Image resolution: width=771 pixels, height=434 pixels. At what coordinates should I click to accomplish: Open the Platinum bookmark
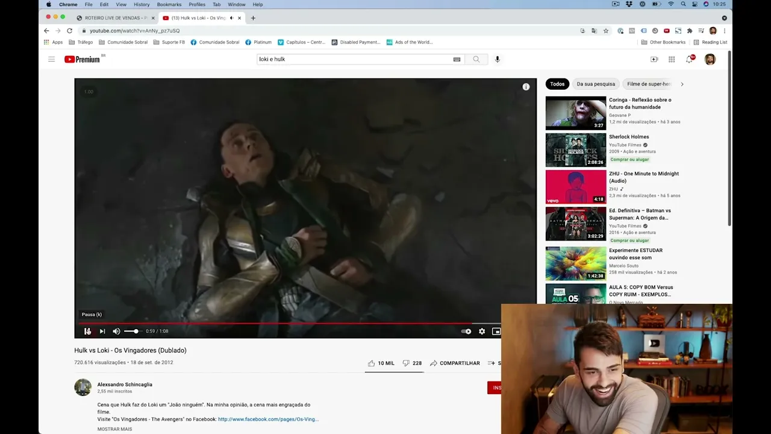pos(258,42)
